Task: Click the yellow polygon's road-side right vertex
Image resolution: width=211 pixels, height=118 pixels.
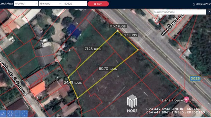Action: click(x=138, y=50)
